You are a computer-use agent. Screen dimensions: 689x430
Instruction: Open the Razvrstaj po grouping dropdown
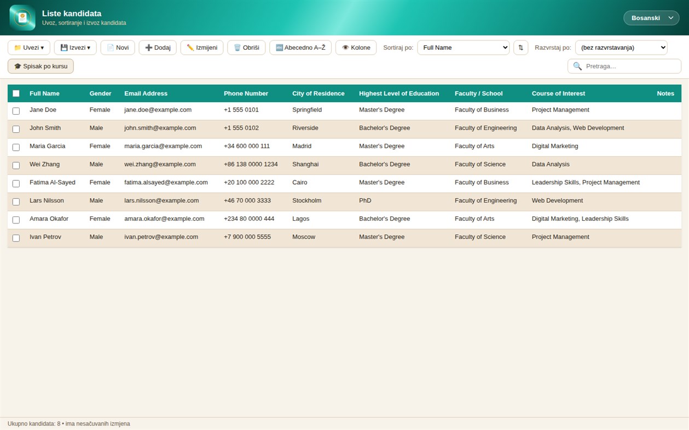[621, 48]
